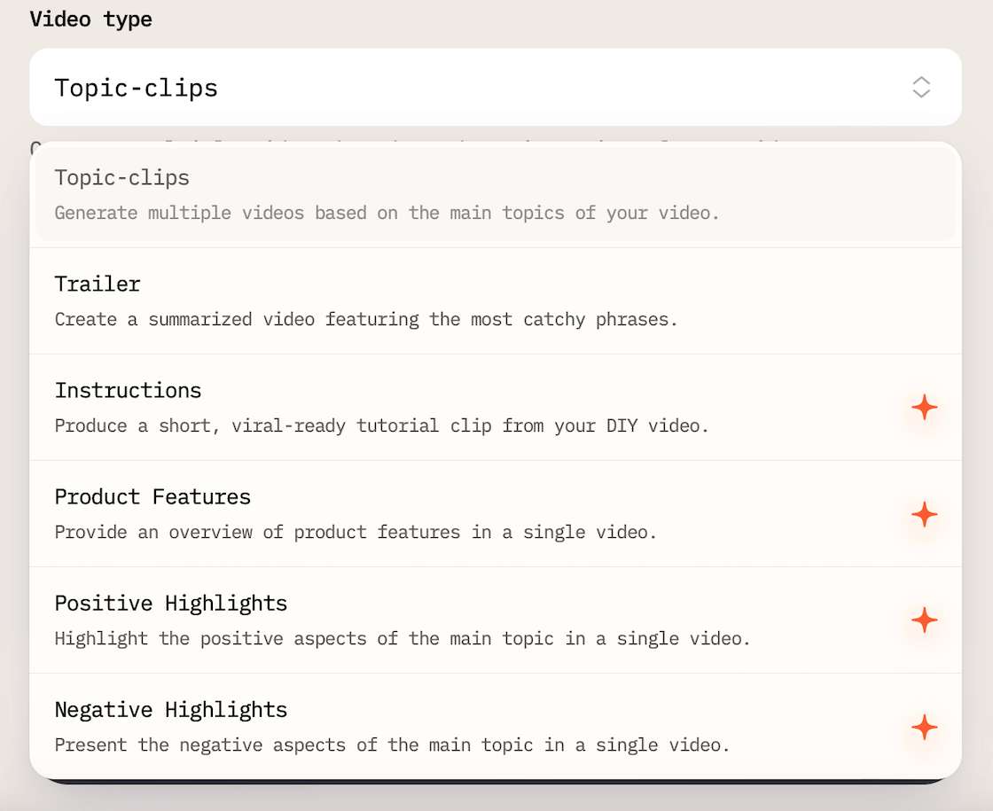
Task: Select the Topic-clips option in the list
Action: (x=122, y=177)
